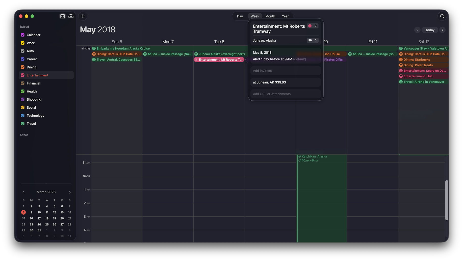Switch to Day view tab

pyautogui.click(x=240, y=16)
